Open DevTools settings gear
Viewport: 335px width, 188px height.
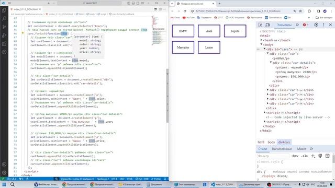click(x=316, y=25)
